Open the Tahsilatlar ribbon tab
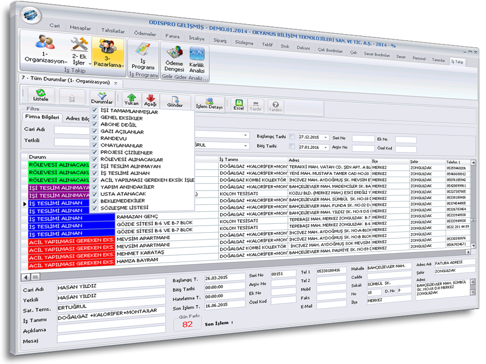 [113, 30]
